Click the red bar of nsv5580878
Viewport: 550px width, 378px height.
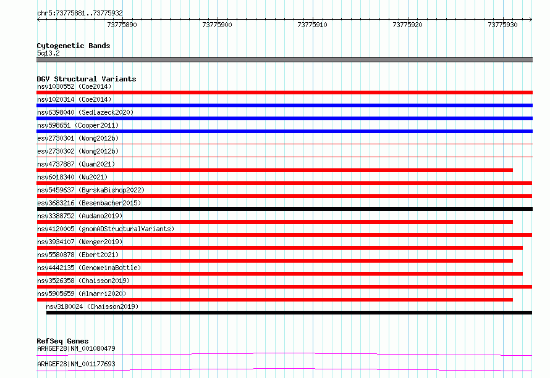click(274, 261)
